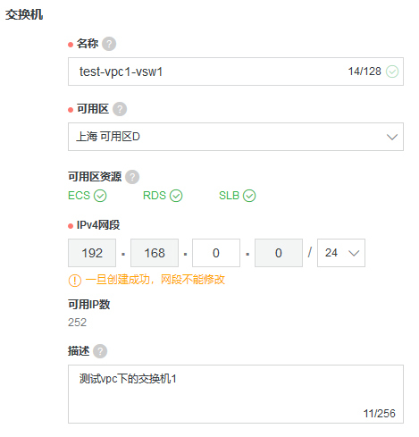Click the ECS availability checkmark icon
Image resolution: width=419 pixels, height=437 pixels.
100,196
